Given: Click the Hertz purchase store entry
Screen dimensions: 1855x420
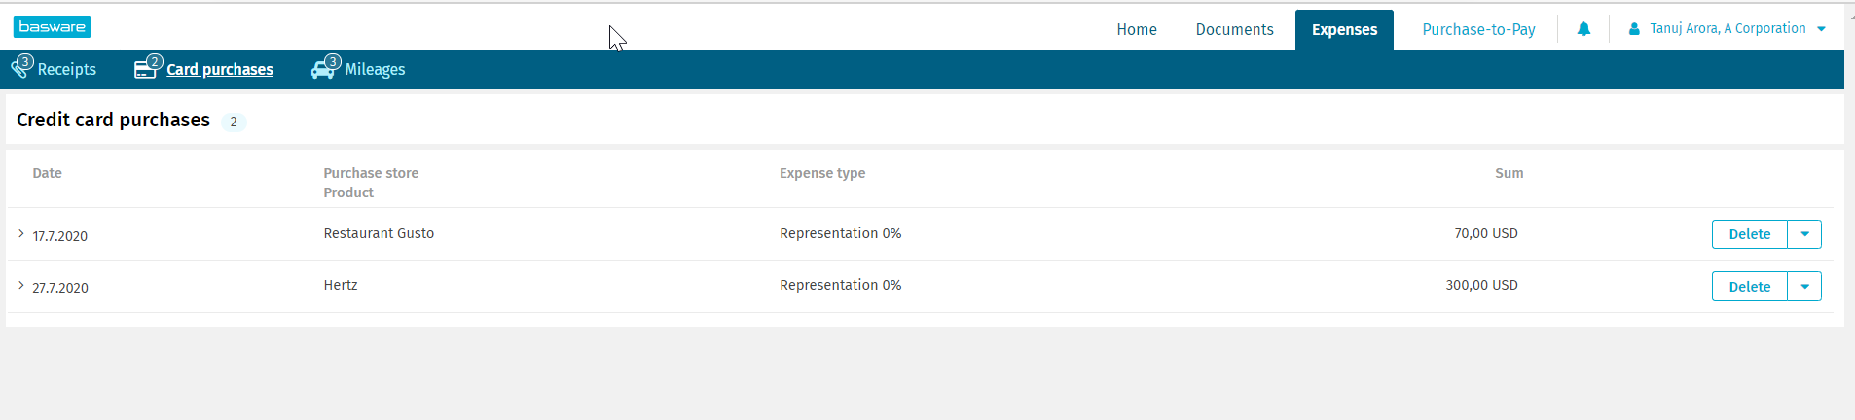Looking at the screenshot, I should click(x=341, y=285).
